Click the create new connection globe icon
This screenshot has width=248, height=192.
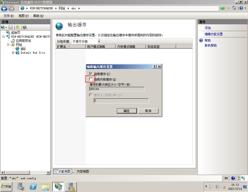tap(3, 27)
